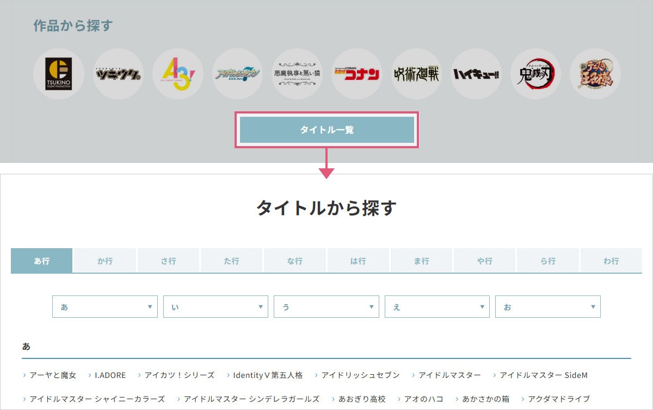
Task: Open the Tsukino Talent Production logo
Action: (59, 74)
